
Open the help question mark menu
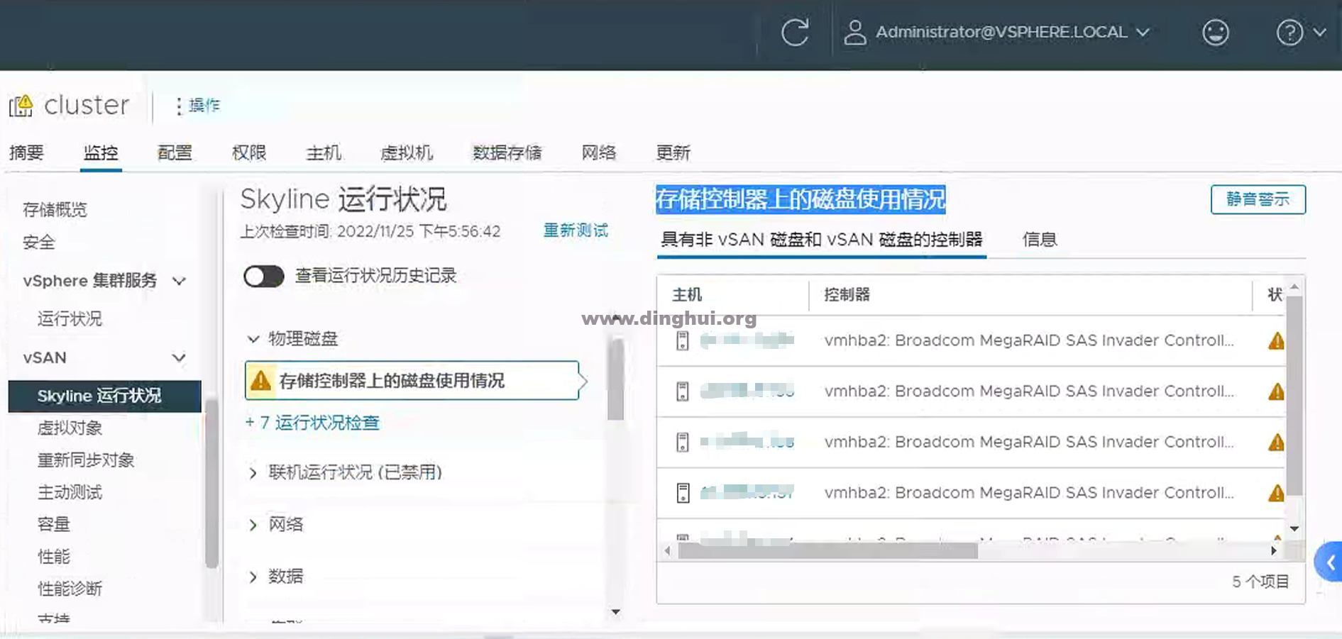[1300, 33]
